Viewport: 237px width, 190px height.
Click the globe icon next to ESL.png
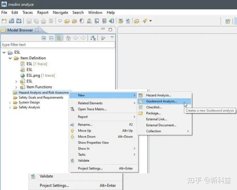[22, 75]
